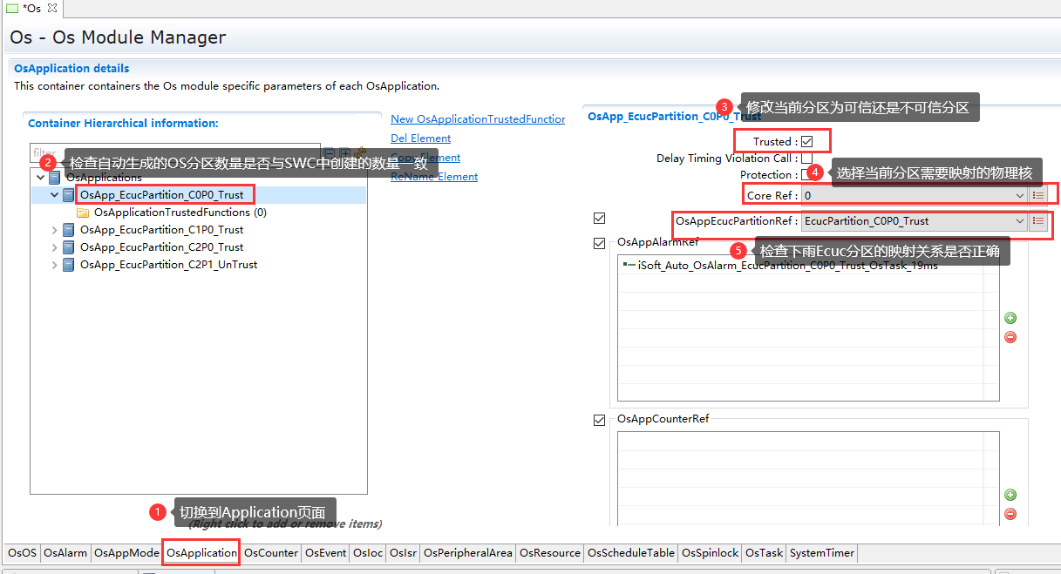Click green add button in OsAppCounterRef list
1061x574 pixels.
point(1010,495)
